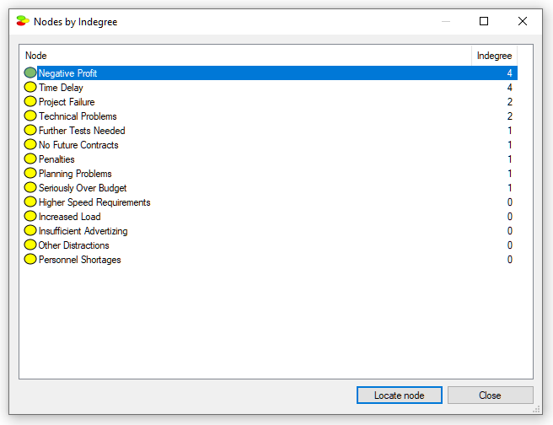
Task: Click the yellow node icon beside Penalties
Action: point(30,159)
